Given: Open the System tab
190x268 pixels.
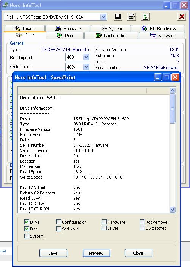Looking at the screenshot, I should point(111,28).
